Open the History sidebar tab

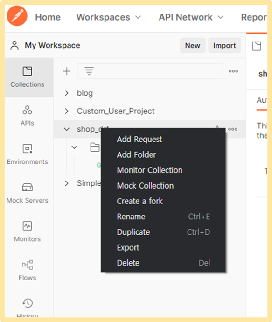(28, 307)
